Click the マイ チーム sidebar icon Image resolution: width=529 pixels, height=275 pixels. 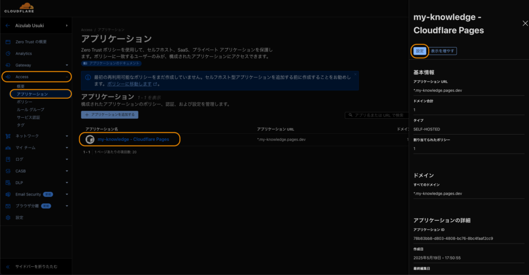click(8, 148)
